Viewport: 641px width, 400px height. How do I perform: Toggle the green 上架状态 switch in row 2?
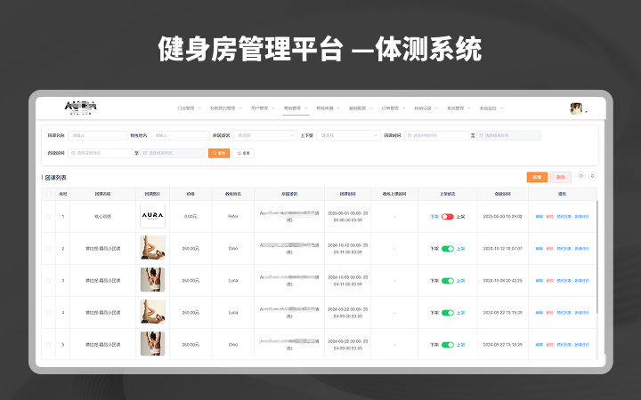[x=448, y=248]
